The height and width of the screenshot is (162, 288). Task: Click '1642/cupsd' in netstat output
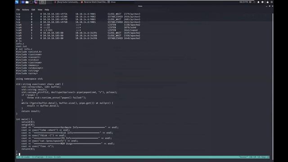(x=131, y=30)
